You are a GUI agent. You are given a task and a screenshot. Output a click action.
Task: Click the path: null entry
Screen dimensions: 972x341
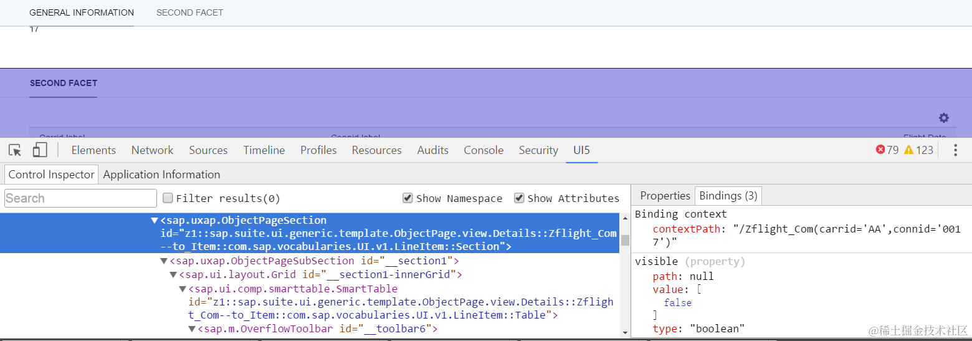tap(683, 276)
